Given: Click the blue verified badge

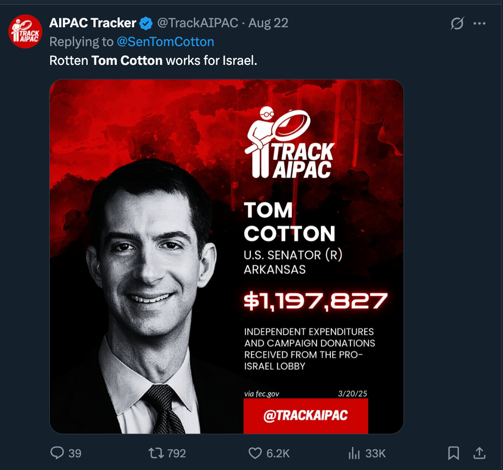Looking at the screenshot, I should (146, 23).
